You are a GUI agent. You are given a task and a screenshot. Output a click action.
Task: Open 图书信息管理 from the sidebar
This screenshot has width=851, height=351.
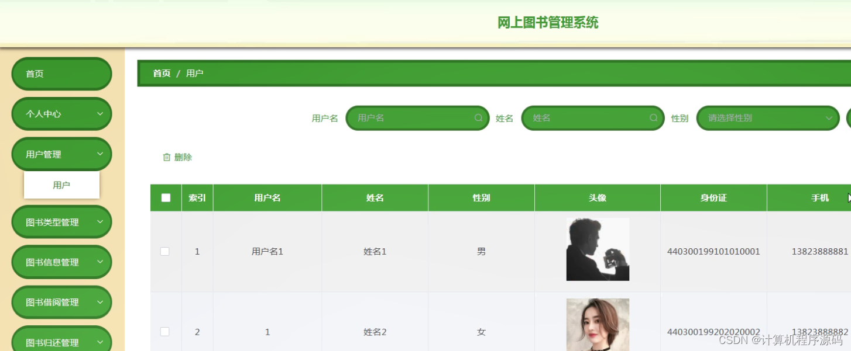(61, 262)
